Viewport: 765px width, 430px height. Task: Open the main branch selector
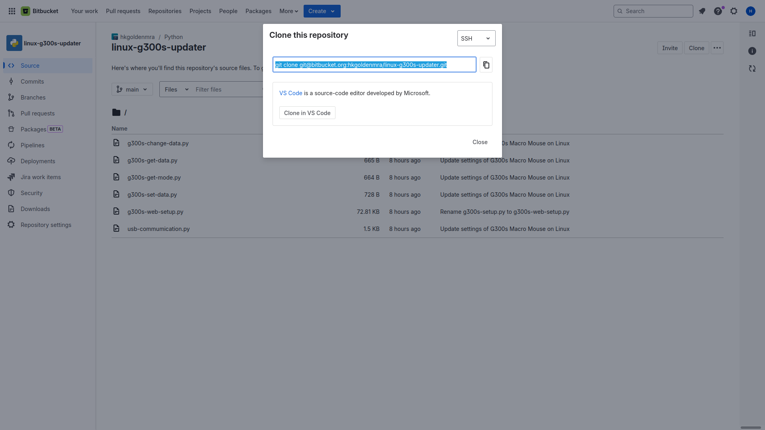[132, 89]
